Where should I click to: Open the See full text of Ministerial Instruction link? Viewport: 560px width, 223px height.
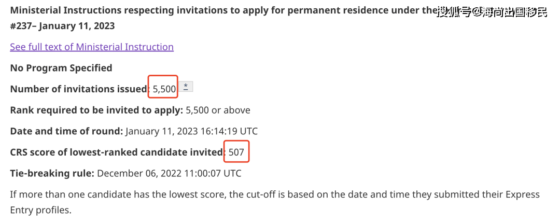pos(92,47)
